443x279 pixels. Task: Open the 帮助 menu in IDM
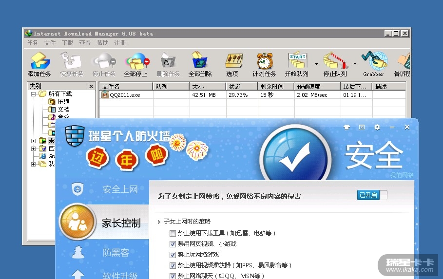[102, 43]
